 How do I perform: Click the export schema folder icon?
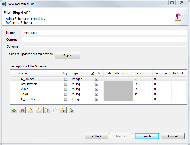(71, 110)
